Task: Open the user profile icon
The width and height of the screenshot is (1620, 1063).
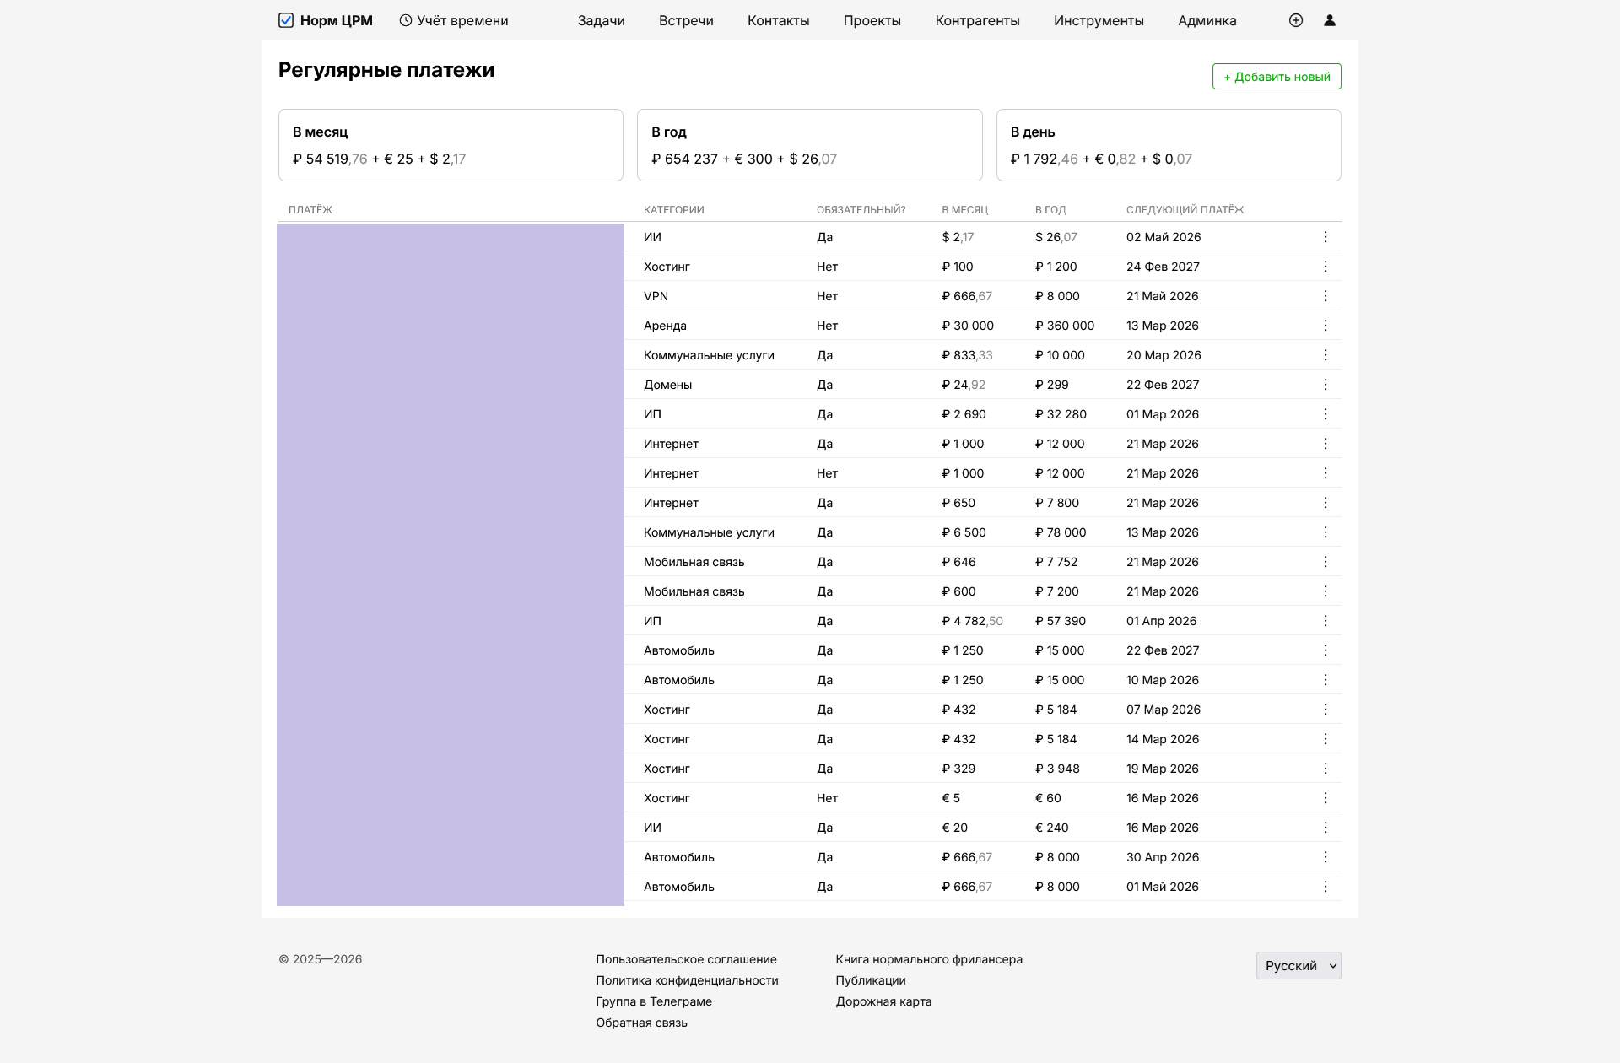Action: (x=1330, y=20)
